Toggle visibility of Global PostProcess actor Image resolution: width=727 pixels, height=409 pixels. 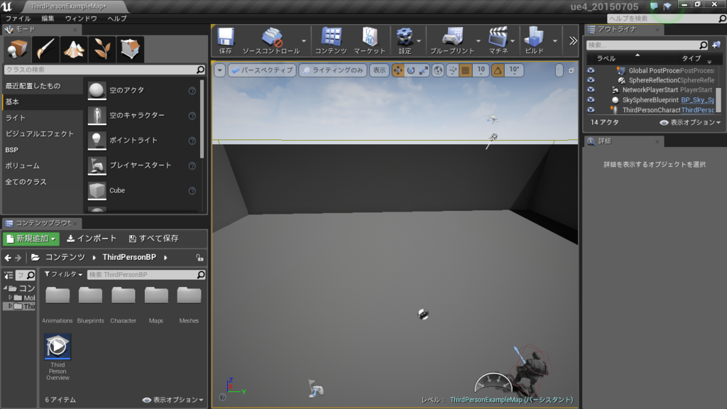point(591,70)
